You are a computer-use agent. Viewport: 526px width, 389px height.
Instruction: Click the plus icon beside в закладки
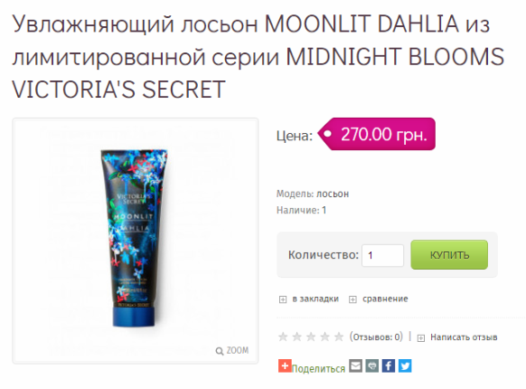tap(283, 299)
